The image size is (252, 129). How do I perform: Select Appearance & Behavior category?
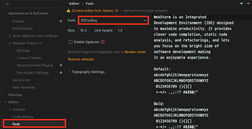(x=28, y=13)
